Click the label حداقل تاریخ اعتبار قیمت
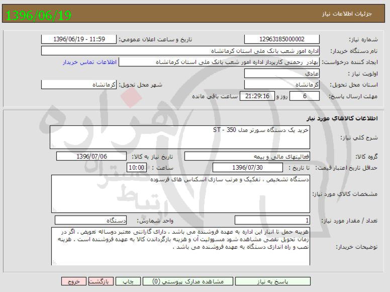390x292 pixels. (346, 168)
